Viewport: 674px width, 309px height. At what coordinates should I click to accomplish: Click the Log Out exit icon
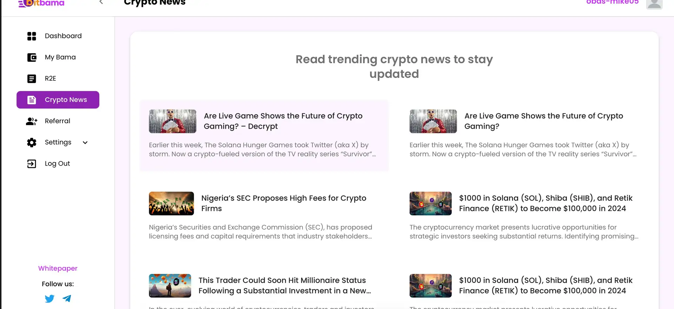click(x=32, y=164)
